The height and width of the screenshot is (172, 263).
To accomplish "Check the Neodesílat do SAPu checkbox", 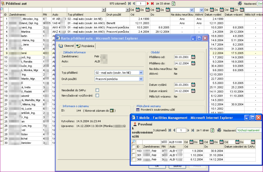I will click(x=97, y=90).
